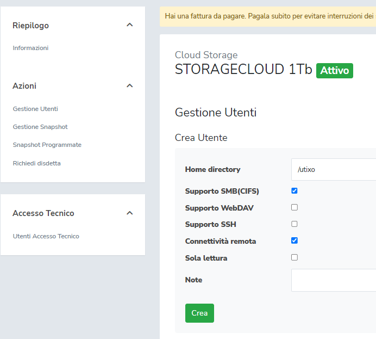The height and width of the screenshot is (339, 376).
Task: Click the Riepilogo section header
Action: [30, 26]
